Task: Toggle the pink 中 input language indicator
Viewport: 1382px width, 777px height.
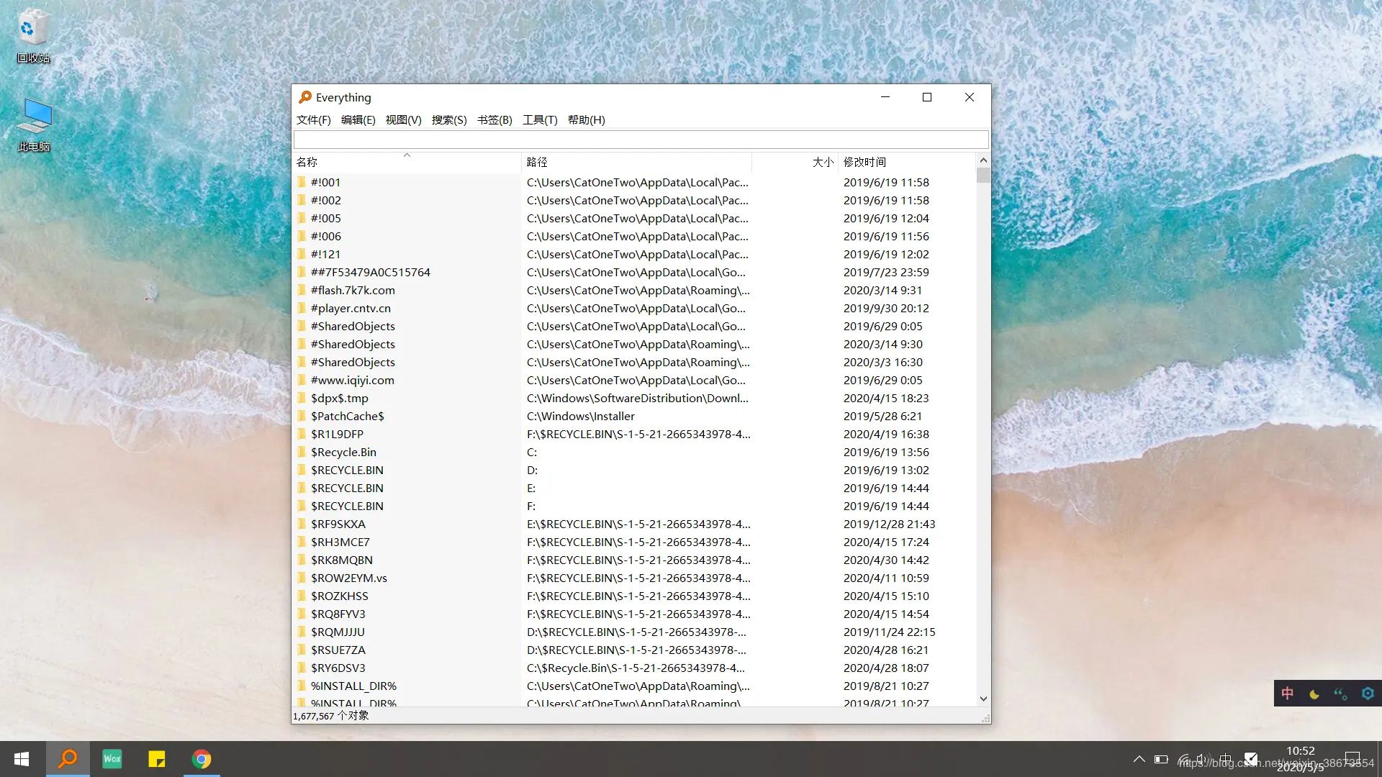Action: pyautogui.click(x=1288, y=694)
